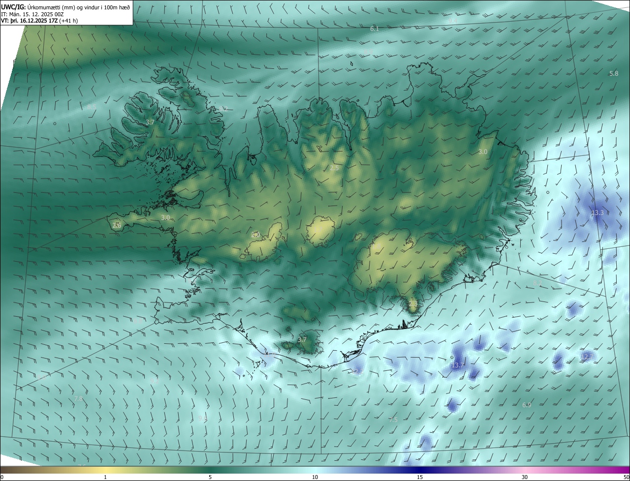630x481 pixels.
Task: Select the 7.8 value in the southwest sea
Action: 78,399
